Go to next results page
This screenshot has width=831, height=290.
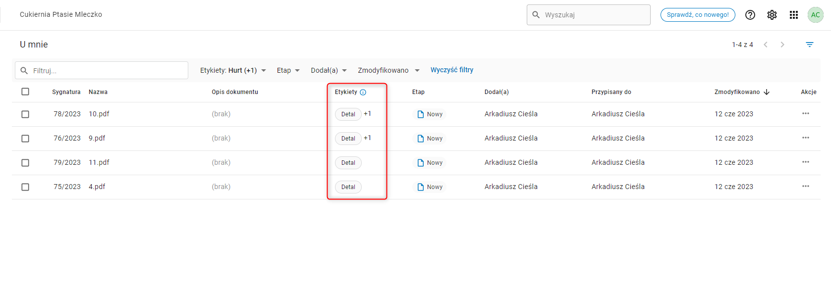coord(782,45)
